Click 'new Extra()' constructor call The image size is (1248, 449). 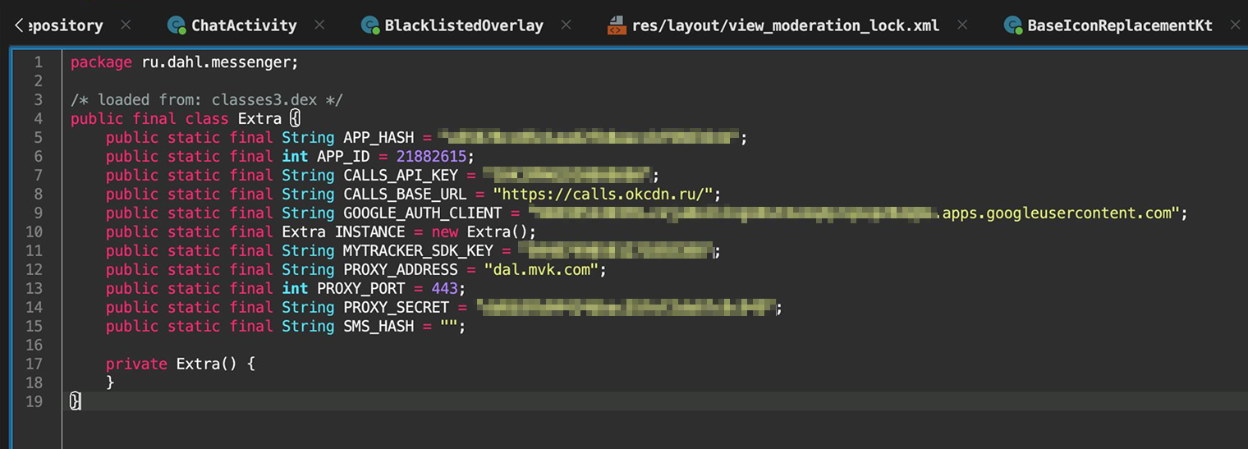(480, 231)
